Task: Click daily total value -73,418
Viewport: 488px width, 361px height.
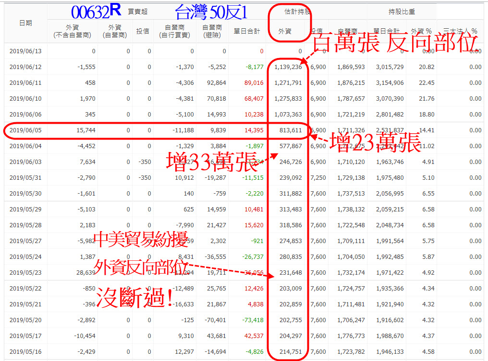Action: pos(253,320)
